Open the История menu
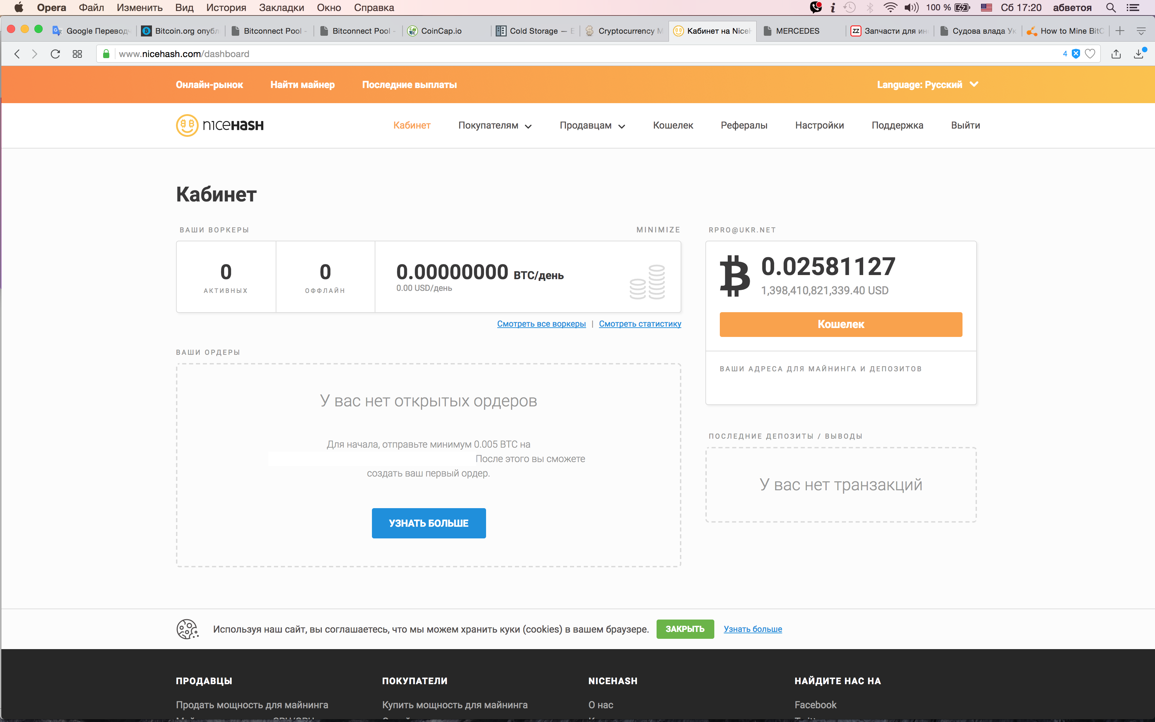Viewport: 1155px width, 722px height. pyautogui.click(x=226, y=8)
